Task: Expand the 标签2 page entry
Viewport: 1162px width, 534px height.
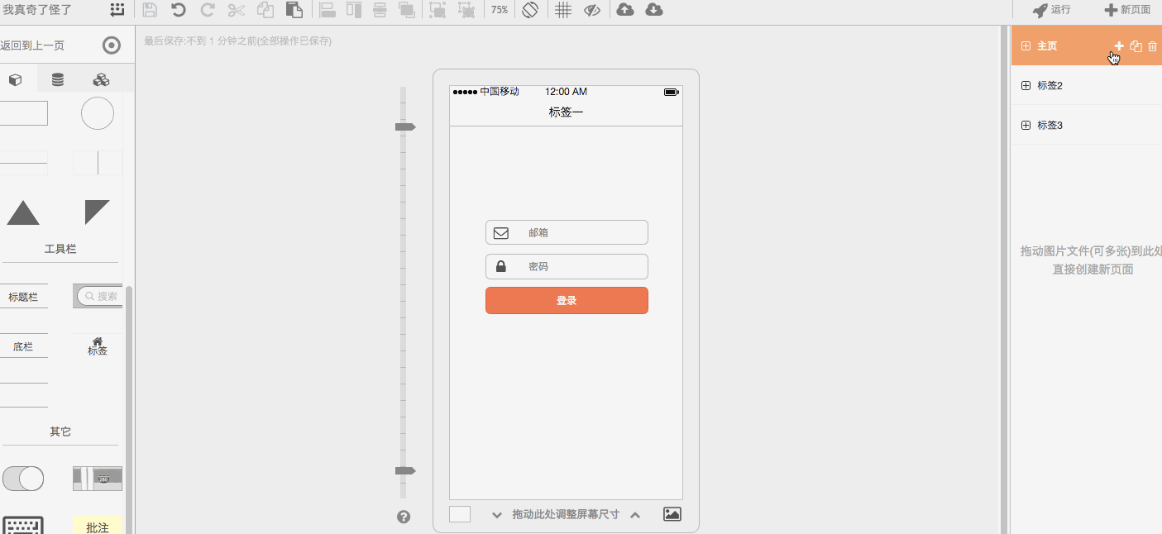Action: point(1026,85)
